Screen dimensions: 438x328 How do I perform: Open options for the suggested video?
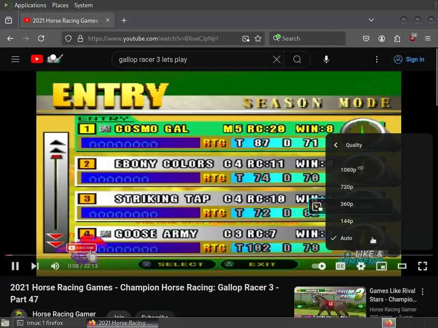pos(422,292)
